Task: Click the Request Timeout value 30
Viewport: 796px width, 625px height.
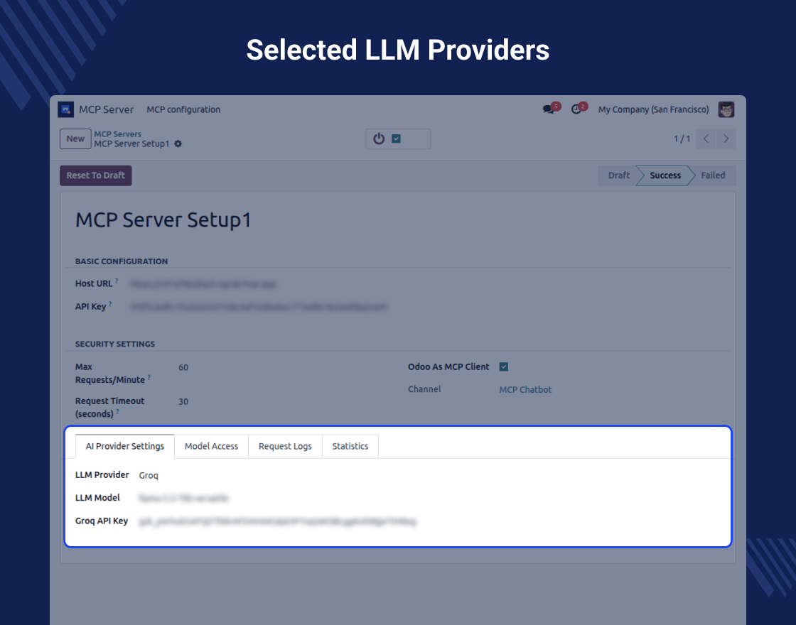Action: point(183,402)
